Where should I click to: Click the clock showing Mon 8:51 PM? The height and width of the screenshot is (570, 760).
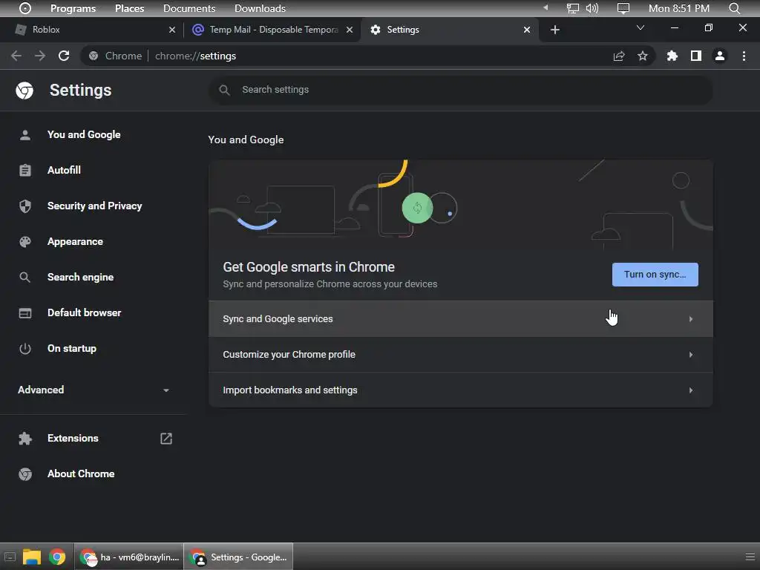click(x=678, y=8)
